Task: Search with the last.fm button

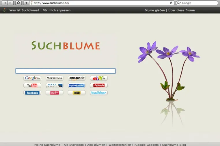Action: (55, 93)
